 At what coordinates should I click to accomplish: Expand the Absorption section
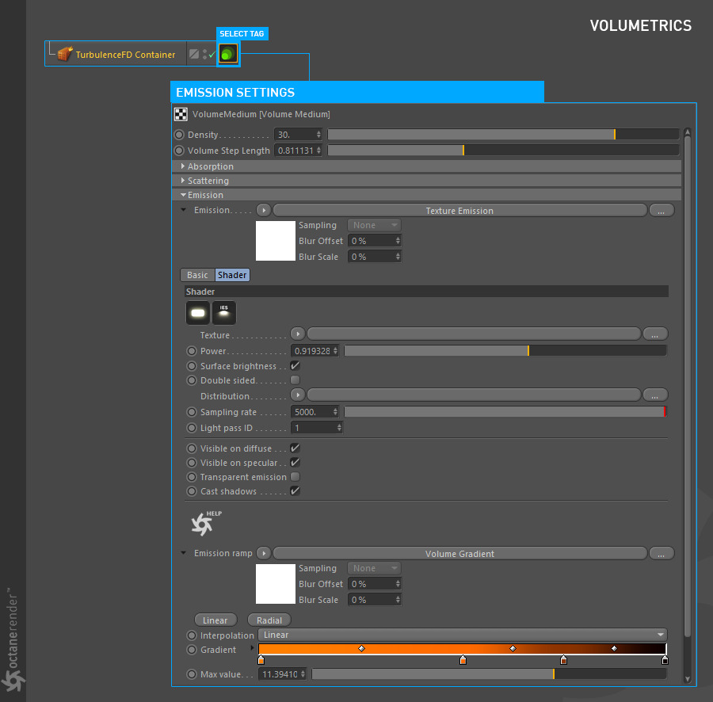(x=210, y=166)
